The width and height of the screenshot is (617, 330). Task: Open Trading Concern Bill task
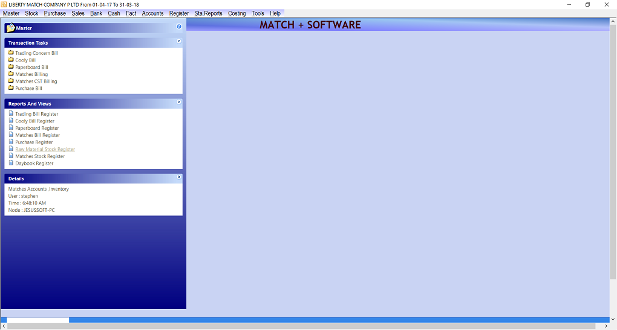pos(36,53)
